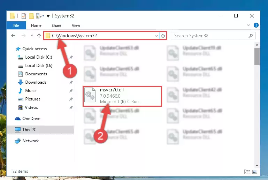This screenshot has width=268, height=180.
Task: Click the vertical scrollbar thumb
Action: click(x=257, y=57)
